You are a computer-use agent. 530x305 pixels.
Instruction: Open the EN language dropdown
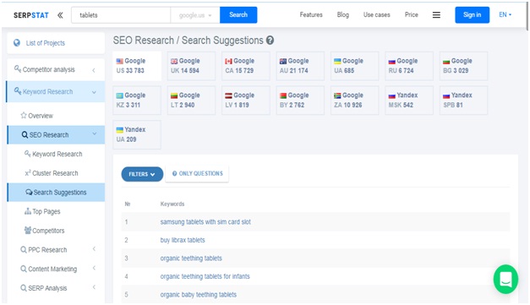pos(505,15)
